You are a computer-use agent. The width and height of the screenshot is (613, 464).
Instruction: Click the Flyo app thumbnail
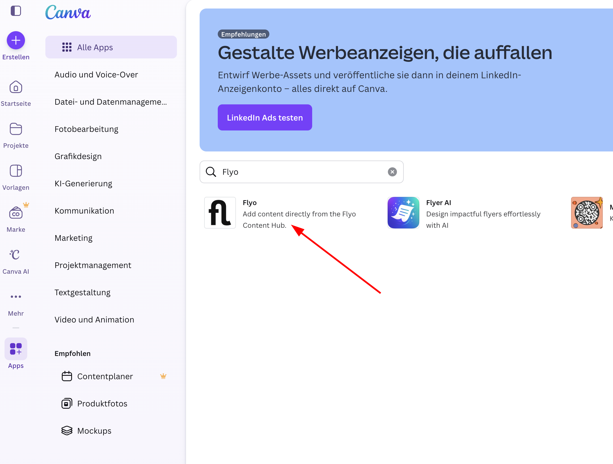point(220,213)
